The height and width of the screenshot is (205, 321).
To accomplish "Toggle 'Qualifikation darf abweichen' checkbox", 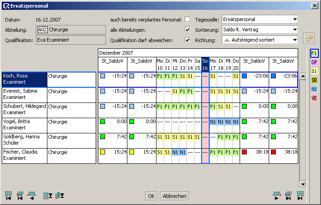I will pyautogui.click(x=187, y=40).
